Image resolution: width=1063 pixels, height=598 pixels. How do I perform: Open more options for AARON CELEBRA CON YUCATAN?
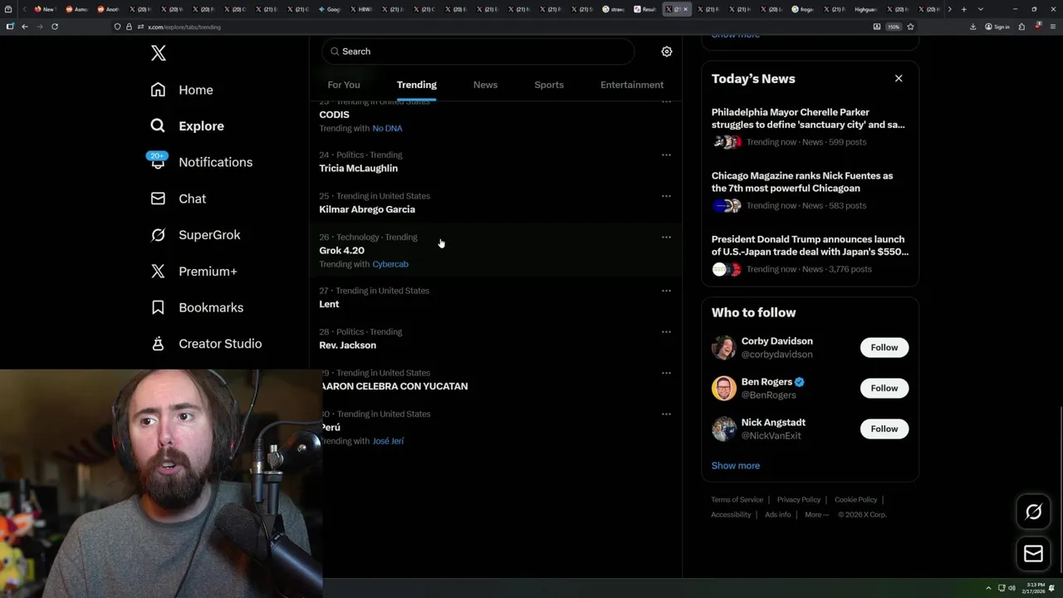pyautogui.click(x=666, y=373)
